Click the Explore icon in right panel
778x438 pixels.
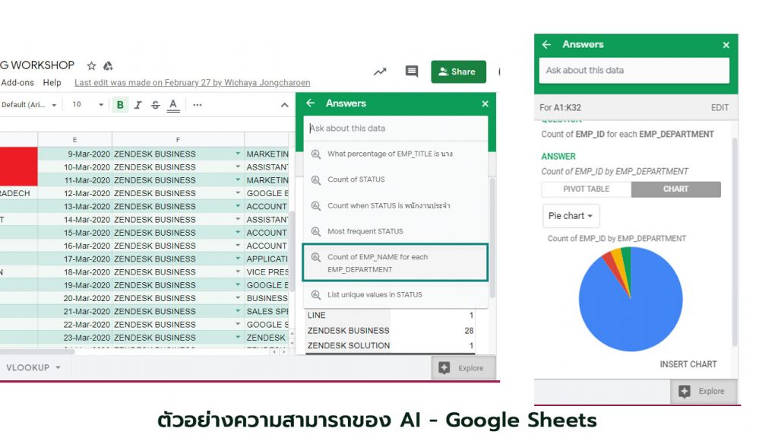(x=685, y=392)
